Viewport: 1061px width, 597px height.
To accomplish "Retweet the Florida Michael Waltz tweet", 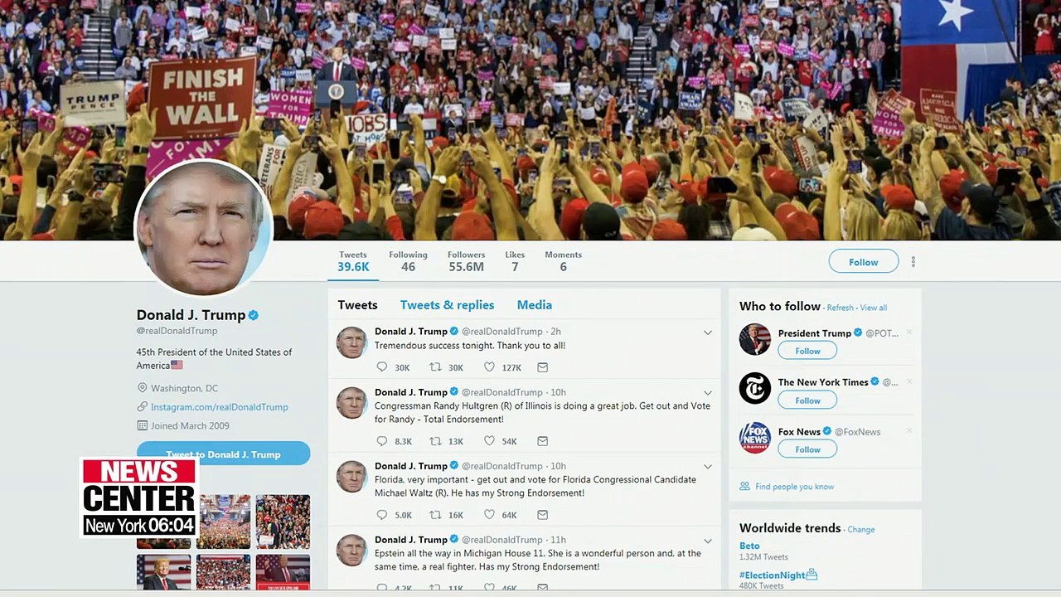I will coord(435,515).
